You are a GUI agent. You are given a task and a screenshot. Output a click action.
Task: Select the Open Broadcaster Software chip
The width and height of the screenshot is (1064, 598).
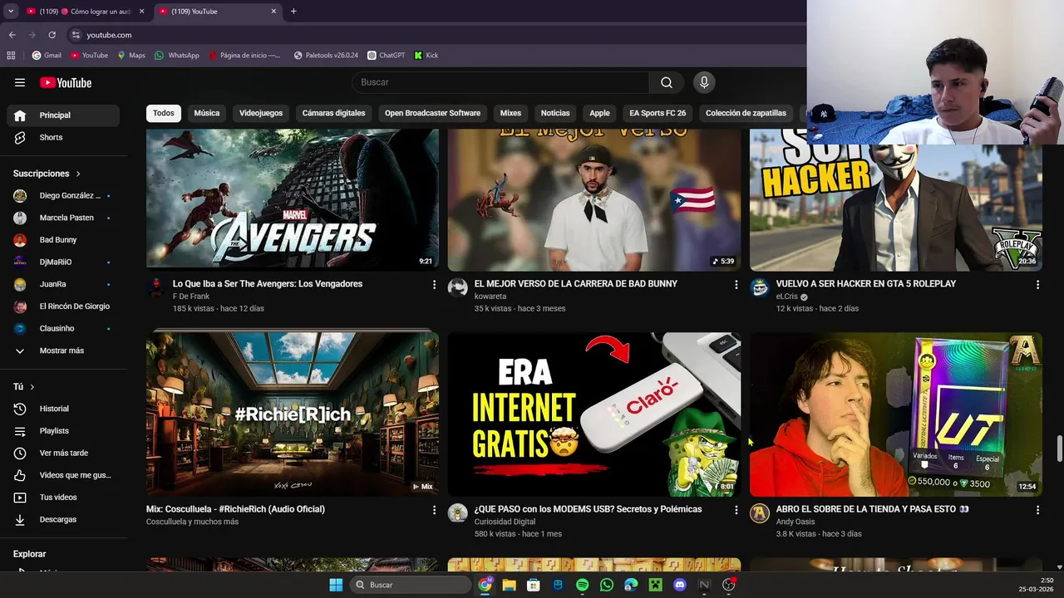pyautogui.click(x=432, y=113)
